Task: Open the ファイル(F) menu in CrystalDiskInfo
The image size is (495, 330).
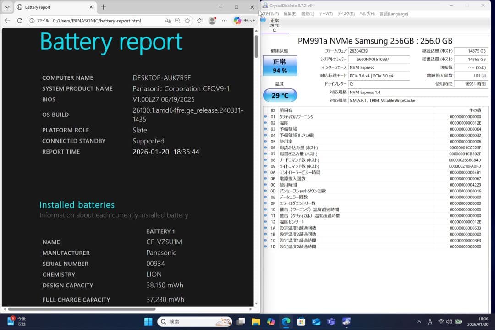Action: [270, 14]
